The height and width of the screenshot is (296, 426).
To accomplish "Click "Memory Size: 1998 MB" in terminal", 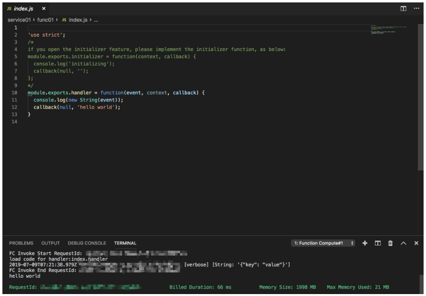I will click(x=287, y=287).
